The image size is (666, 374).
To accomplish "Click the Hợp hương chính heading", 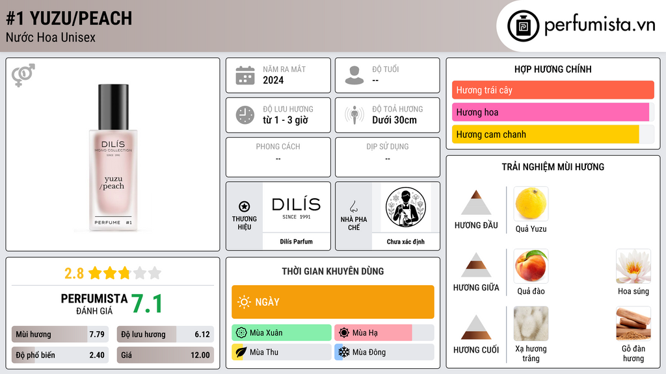I will point(553,69).
